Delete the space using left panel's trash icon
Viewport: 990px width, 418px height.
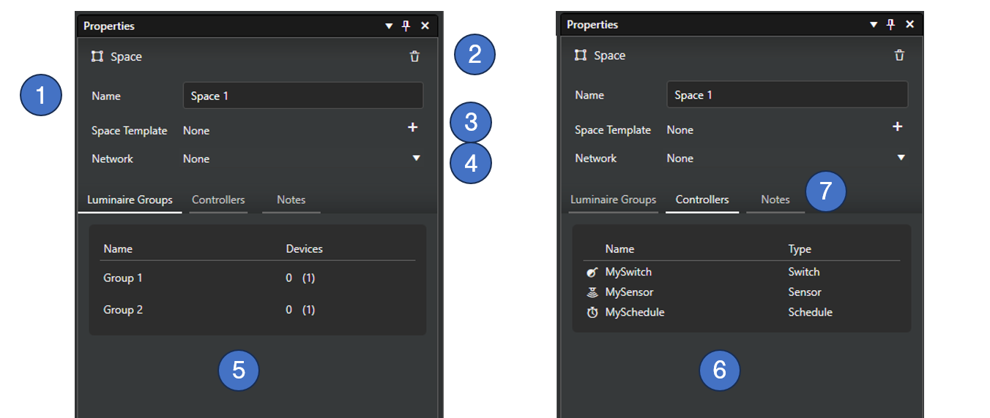click(414, 57)
